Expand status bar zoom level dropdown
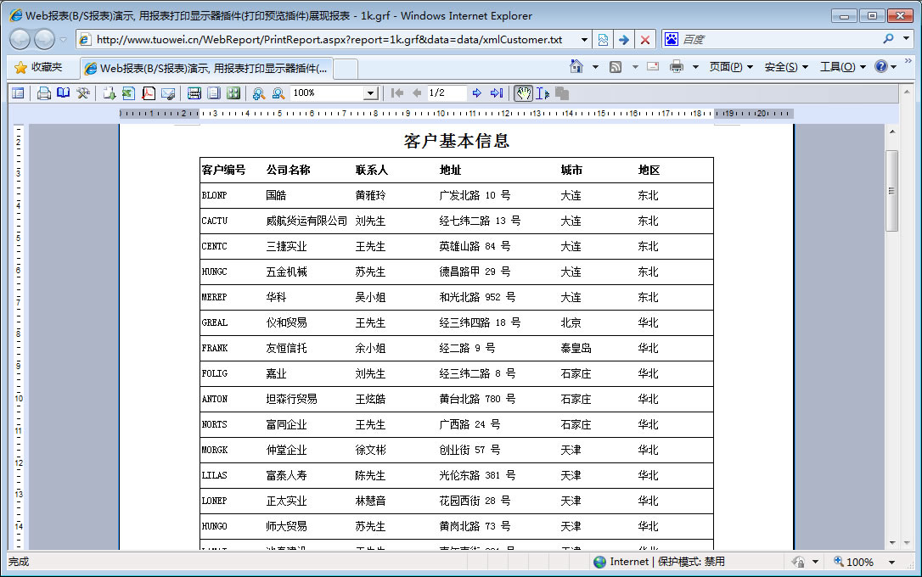The height and width of the screenshot is (577, 922). 891,563
